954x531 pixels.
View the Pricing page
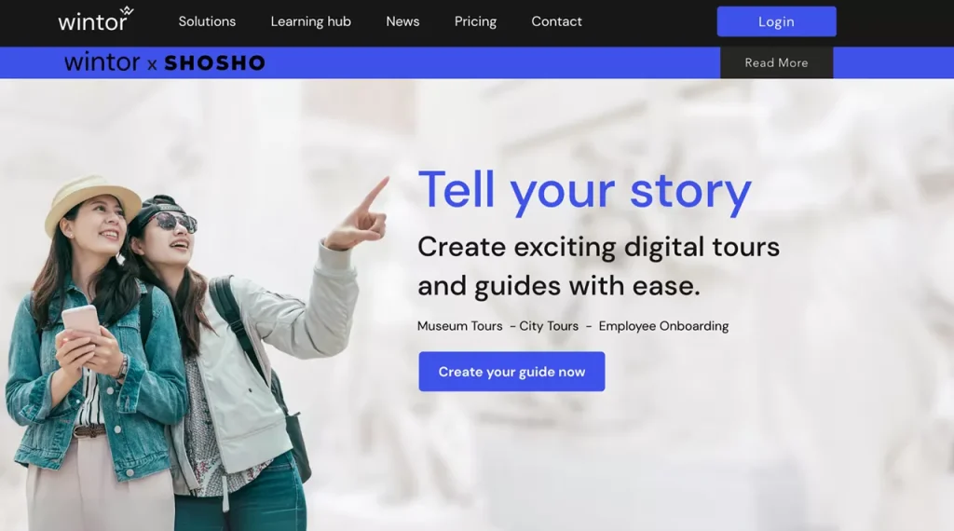(x=475, y=21)
